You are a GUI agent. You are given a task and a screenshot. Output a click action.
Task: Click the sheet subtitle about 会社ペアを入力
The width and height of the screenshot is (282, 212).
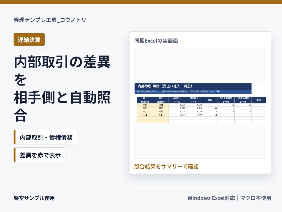[x=178, y=91]
